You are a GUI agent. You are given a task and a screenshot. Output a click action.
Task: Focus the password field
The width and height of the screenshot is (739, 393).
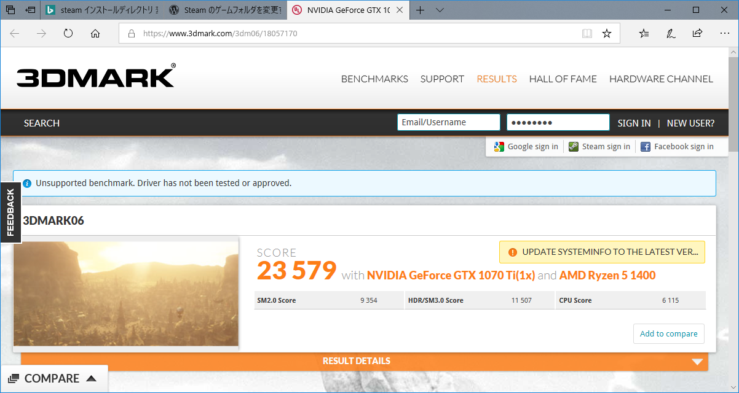pyautogui.click(x=558, y=122)
